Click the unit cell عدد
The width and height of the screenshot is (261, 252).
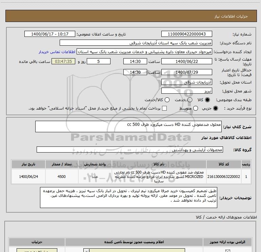click(95, 177)
